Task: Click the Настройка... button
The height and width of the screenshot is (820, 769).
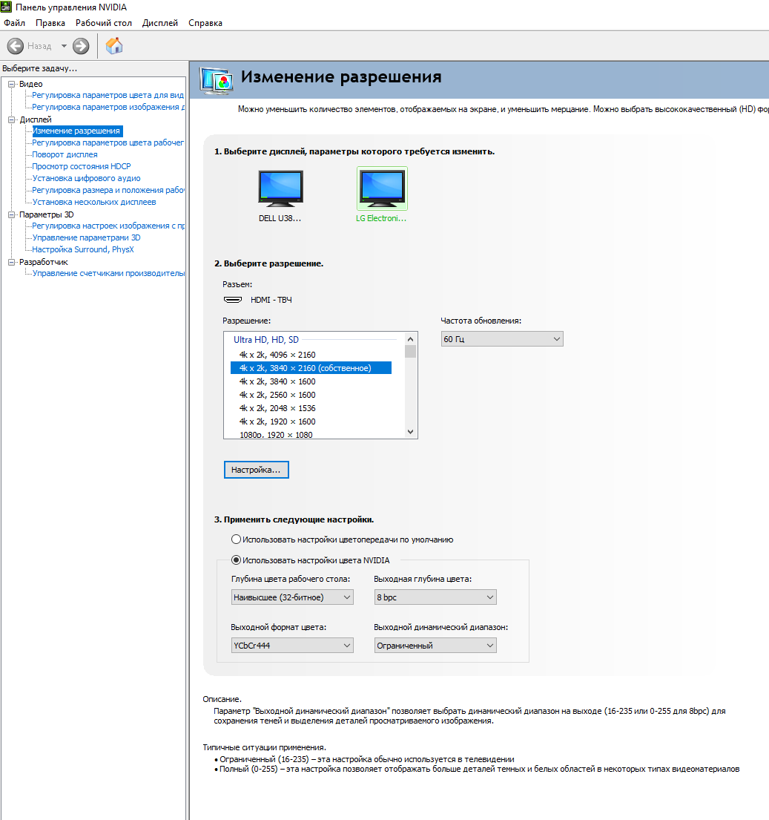Action: click(x=256, y=470)
